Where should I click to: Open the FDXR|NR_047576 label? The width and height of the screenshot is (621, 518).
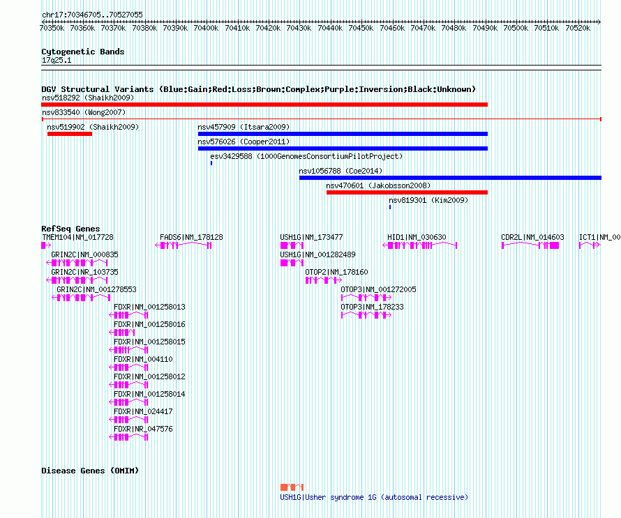click(x=143, y=429)
